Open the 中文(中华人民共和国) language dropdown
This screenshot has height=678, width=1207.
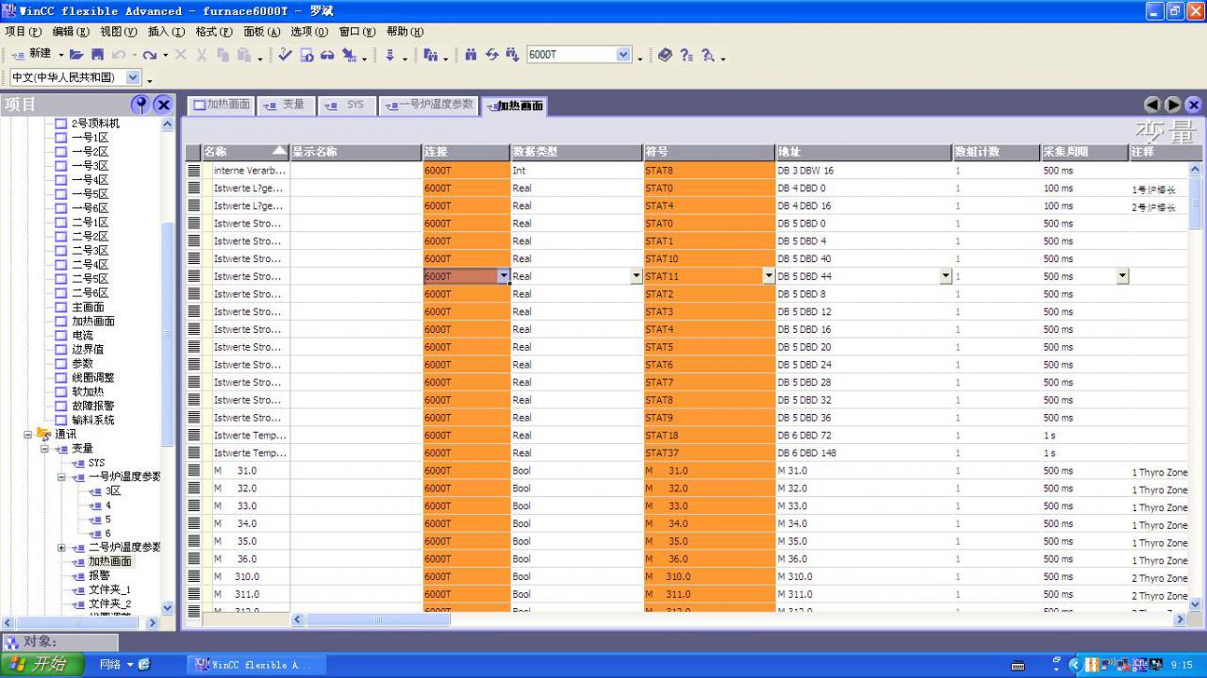point(133,77)
